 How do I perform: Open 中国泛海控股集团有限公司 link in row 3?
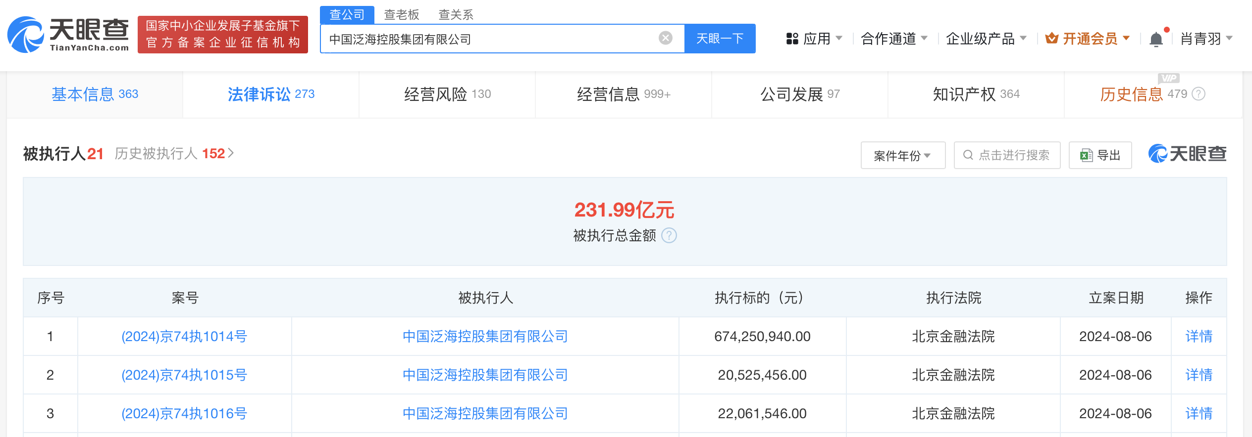[x=485, y=413]
